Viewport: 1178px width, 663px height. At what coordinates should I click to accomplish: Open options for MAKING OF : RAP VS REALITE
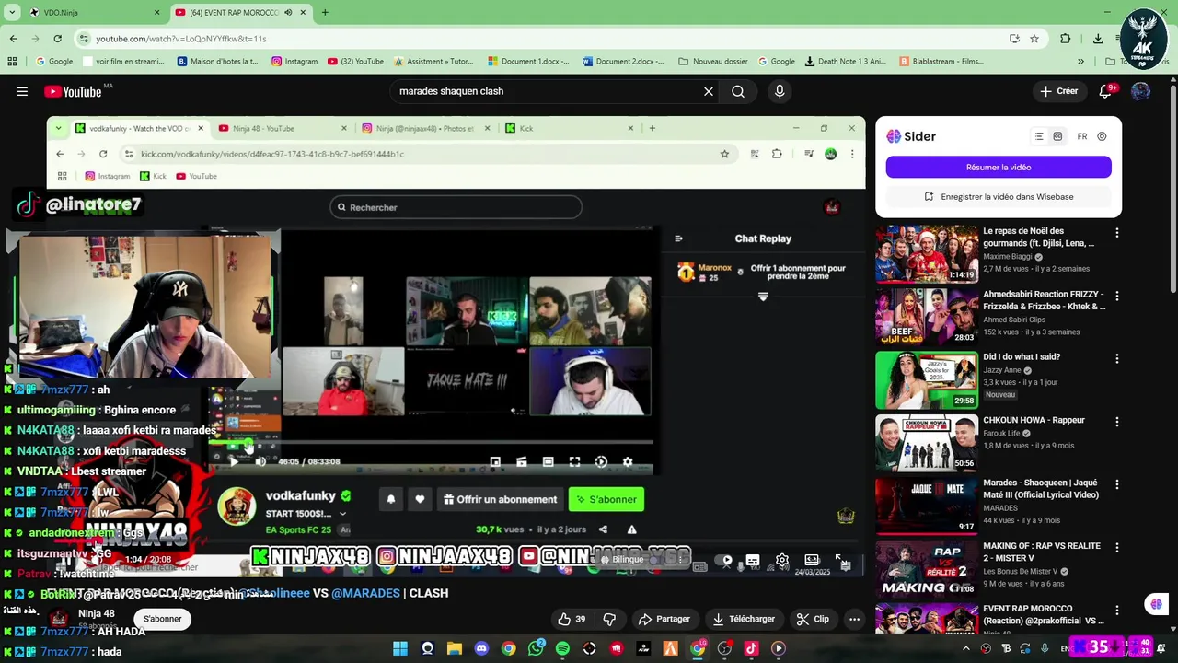pos(1117,547)
